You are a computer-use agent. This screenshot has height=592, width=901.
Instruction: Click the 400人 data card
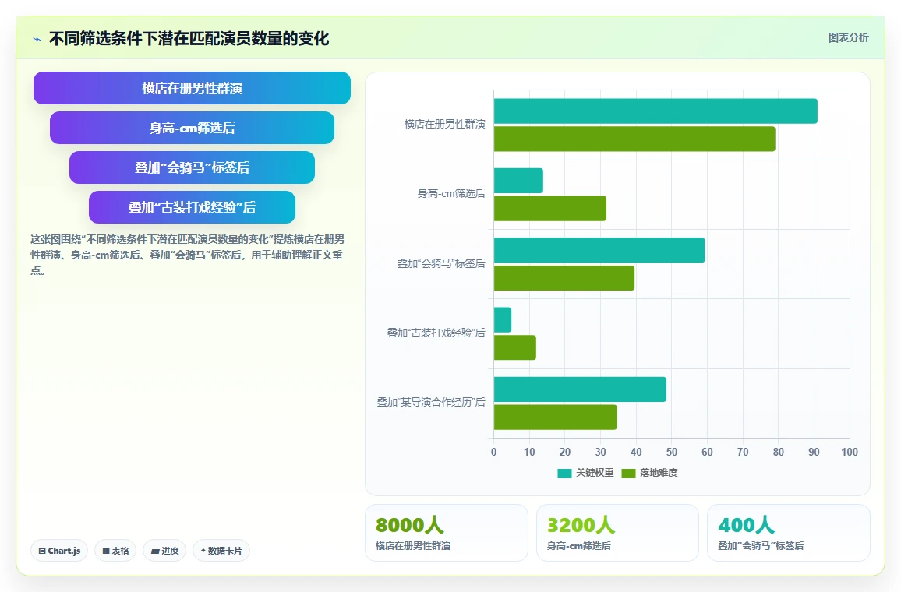tap(789, 533)
